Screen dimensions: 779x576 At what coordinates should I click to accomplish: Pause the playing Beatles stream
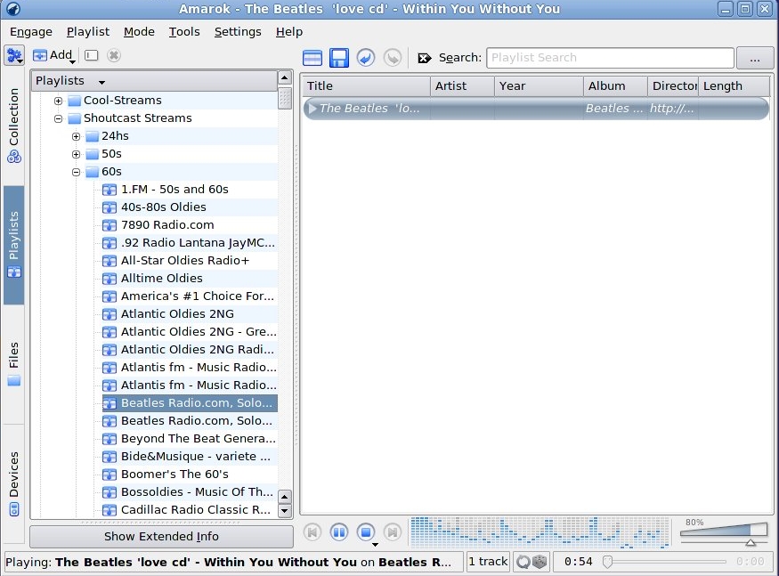(339, 532)
